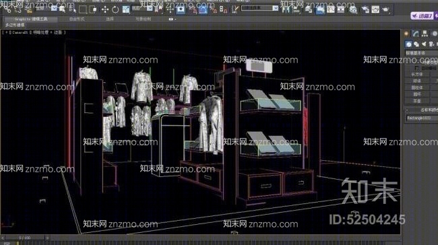Click the viewport label menu text

tap(34, 32)
